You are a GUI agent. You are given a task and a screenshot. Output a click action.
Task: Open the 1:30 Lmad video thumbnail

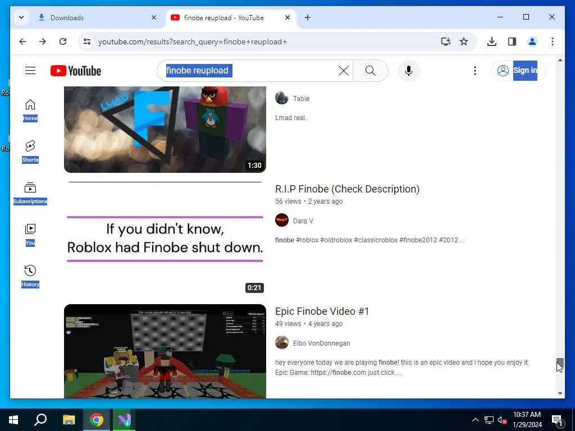[165, 130]
